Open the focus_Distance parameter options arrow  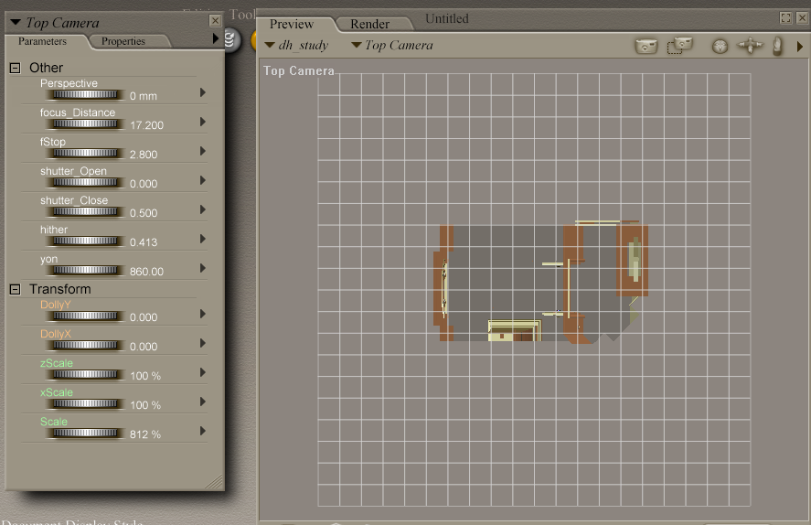coord(202,122)
